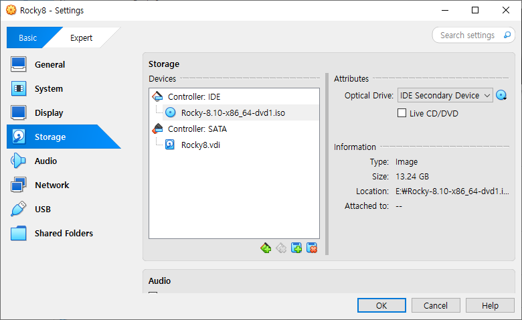Click the Cancel button
Screen dimensions: 522x320
(436, 305)
